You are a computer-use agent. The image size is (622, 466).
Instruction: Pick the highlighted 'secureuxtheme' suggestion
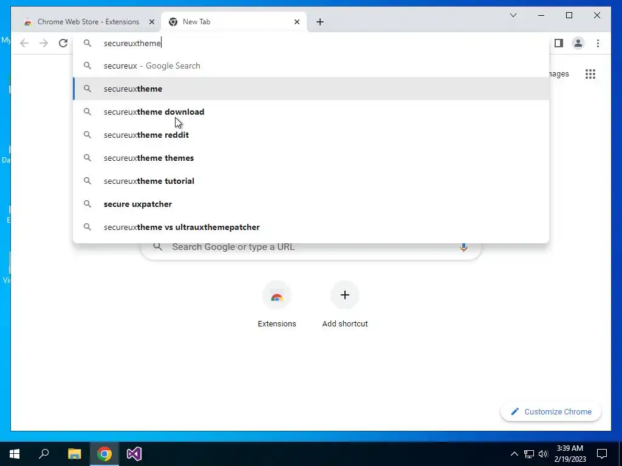(312, 89)
